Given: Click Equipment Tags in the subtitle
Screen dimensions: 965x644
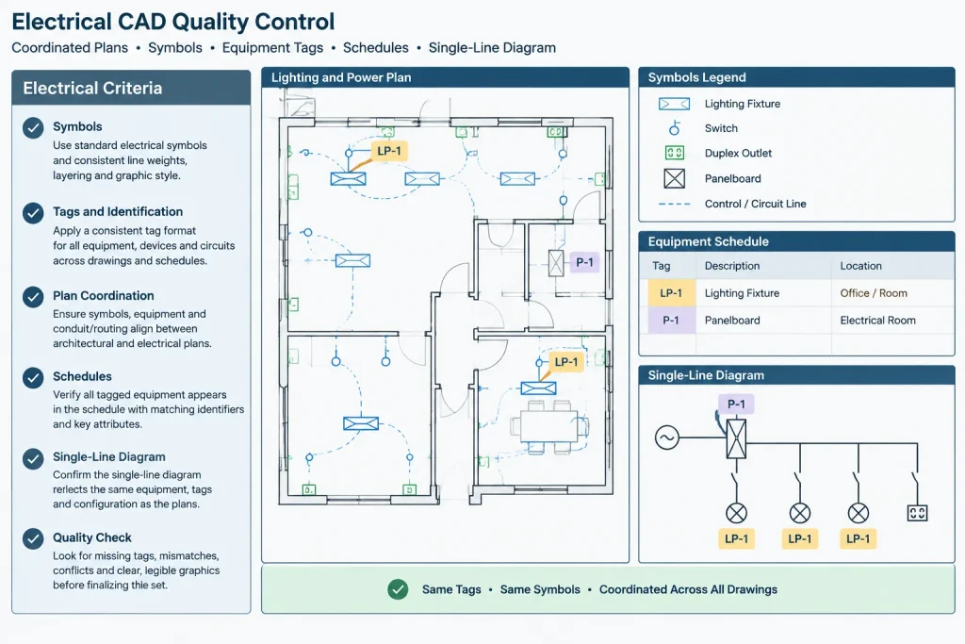Looking at the screenshot, I should [272, 47].
